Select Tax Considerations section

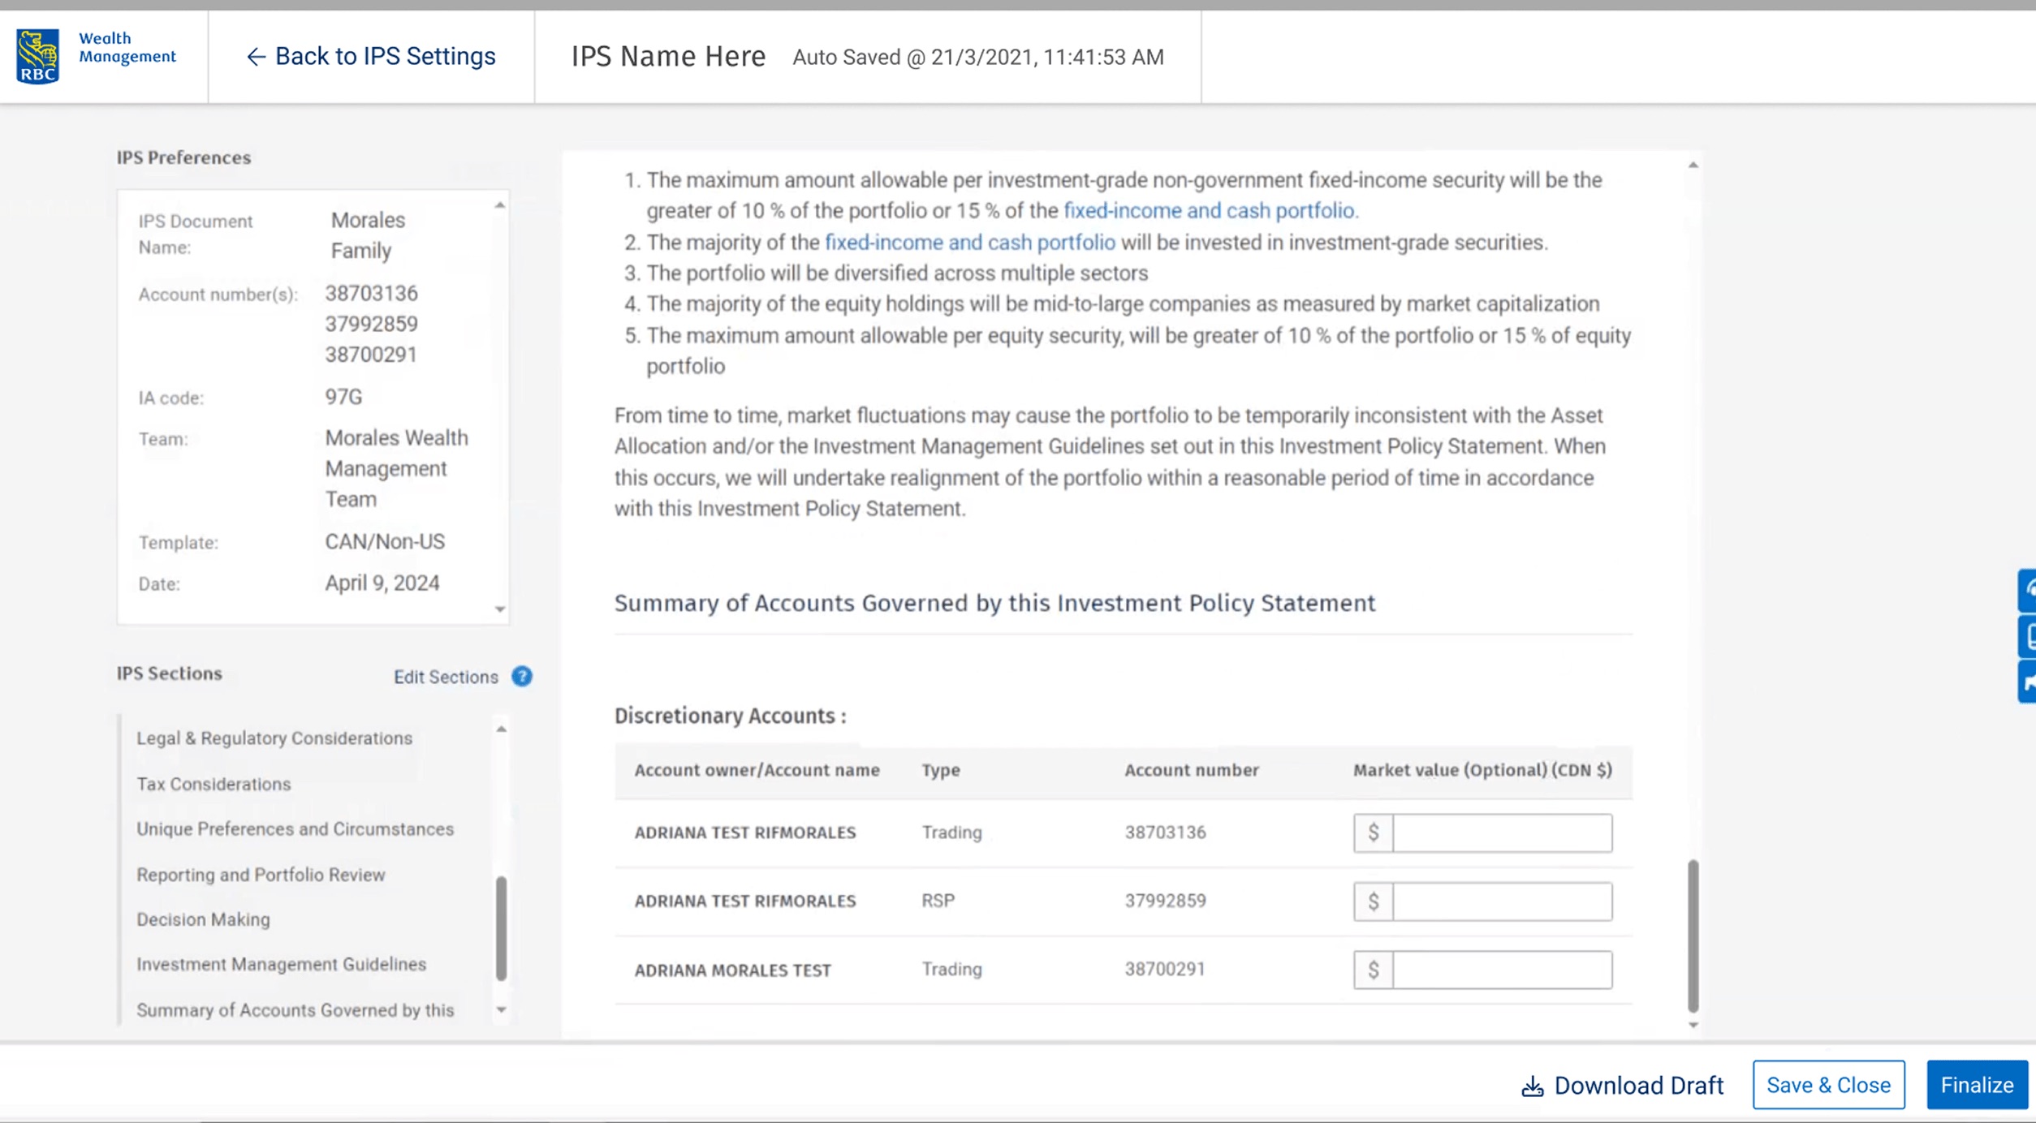[x=214, y=784]
